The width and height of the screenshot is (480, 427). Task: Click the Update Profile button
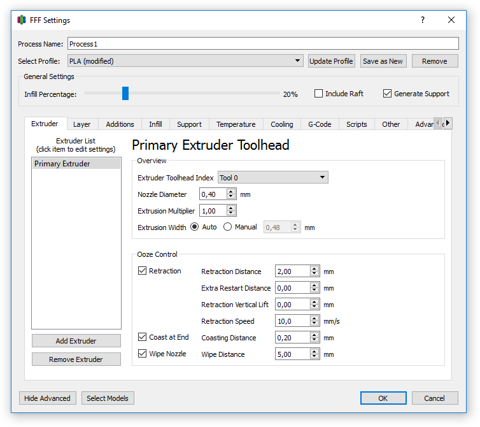(331, 61)
